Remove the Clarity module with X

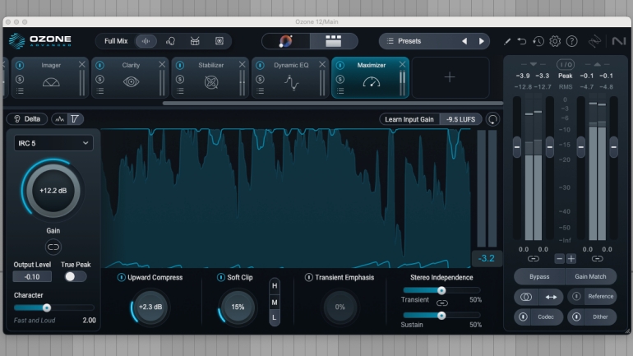tap(162, 65)
